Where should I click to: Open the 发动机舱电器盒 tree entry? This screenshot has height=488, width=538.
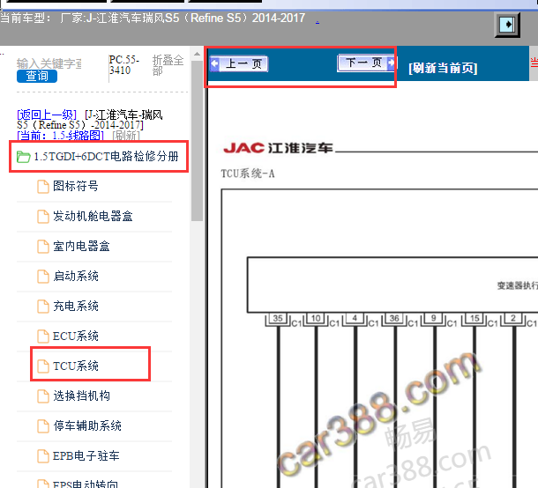93,216
